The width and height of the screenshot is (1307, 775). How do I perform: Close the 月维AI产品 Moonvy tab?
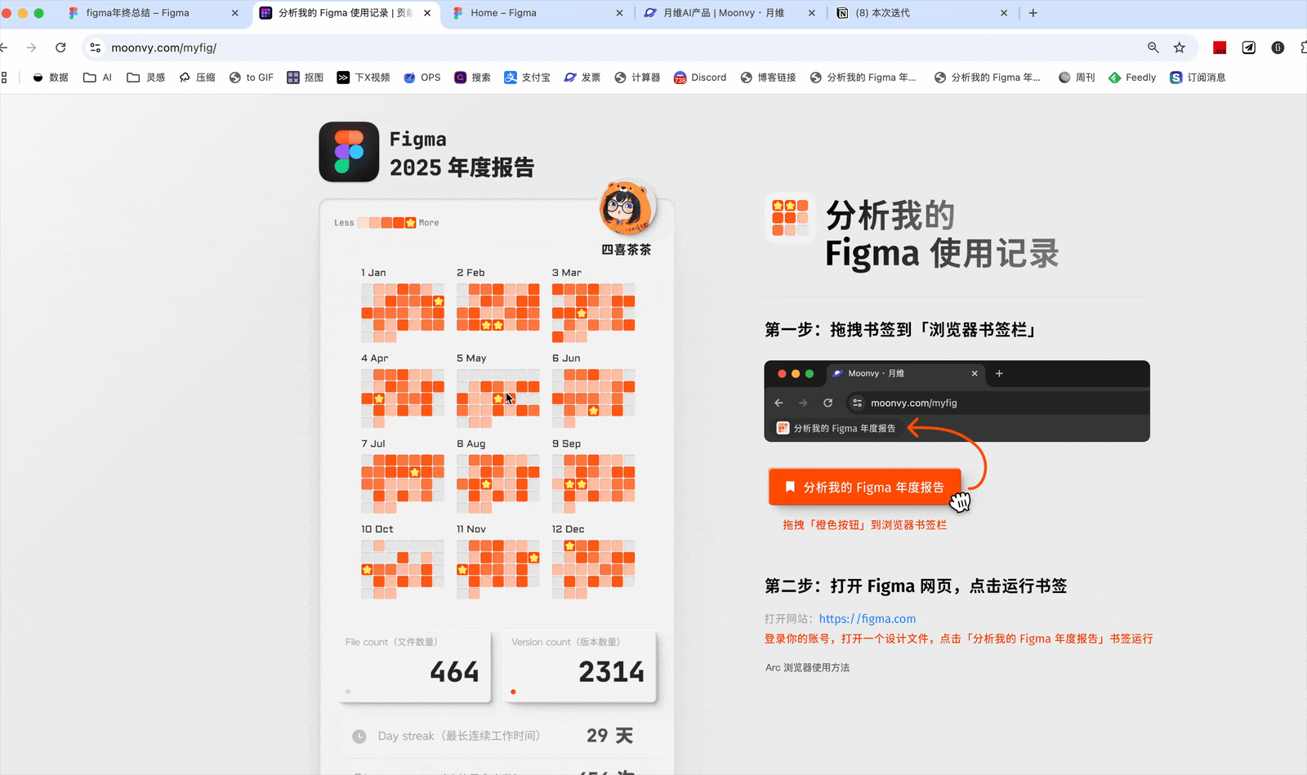(x=811, y=13)
